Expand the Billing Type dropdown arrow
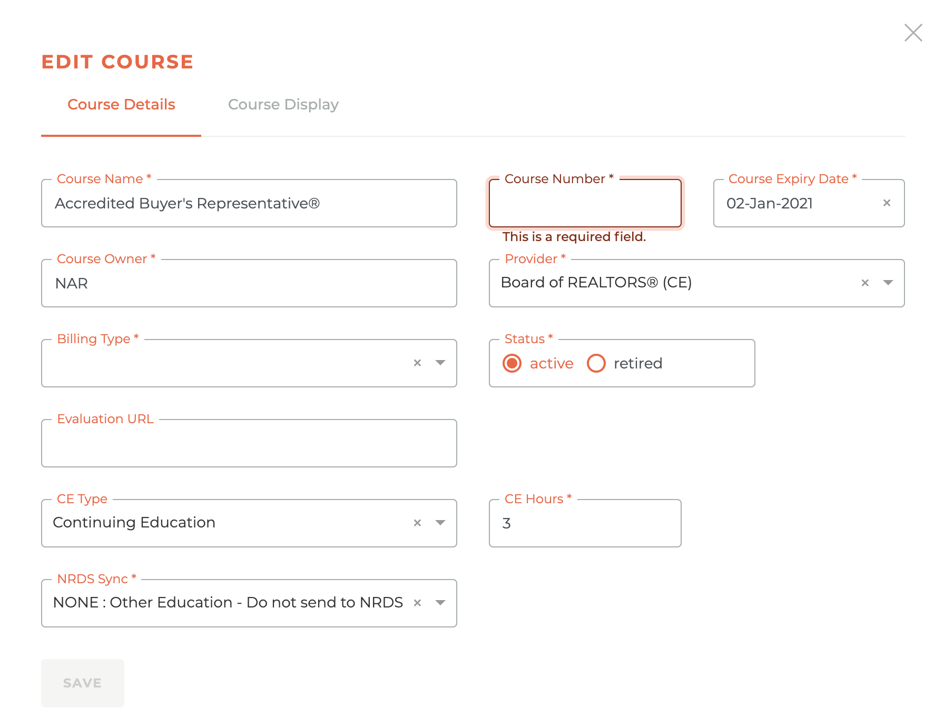Viewport: 944px width, 718px height. [x=440, y=363]
